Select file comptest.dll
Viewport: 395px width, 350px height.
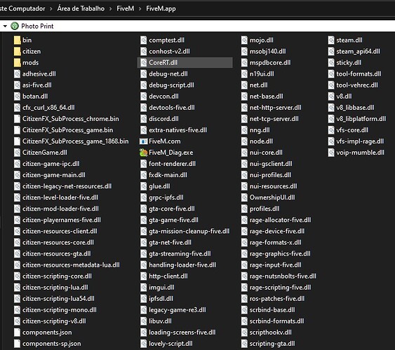click(166, 40)
